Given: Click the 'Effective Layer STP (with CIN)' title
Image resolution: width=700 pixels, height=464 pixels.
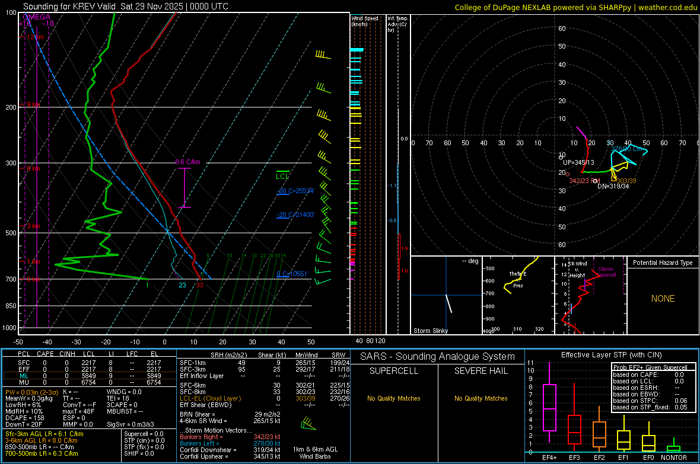Looking at the screenshot, I should tap(611, 355).
